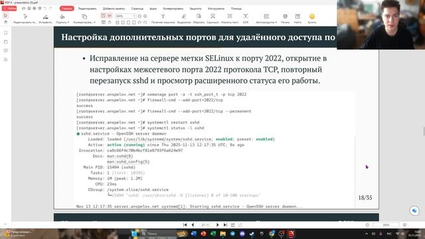The height and width of the screenshot is (239, 425).
Task: Select the hand pan tool
Action: pos(5,22)
